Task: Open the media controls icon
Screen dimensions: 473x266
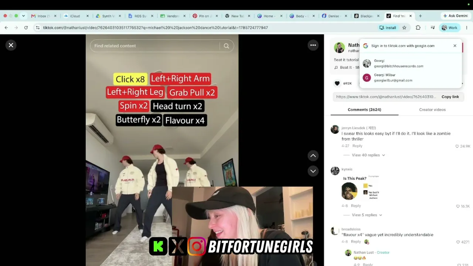Action: [432, 28]
